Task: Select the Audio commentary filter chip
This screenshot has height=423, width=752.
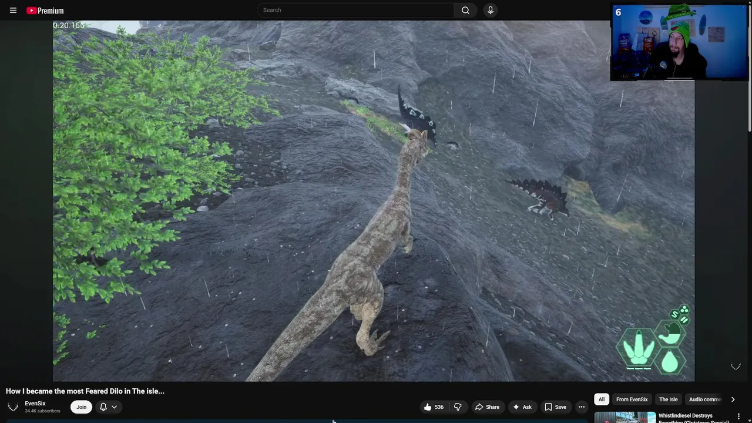Action: point(705,399)
